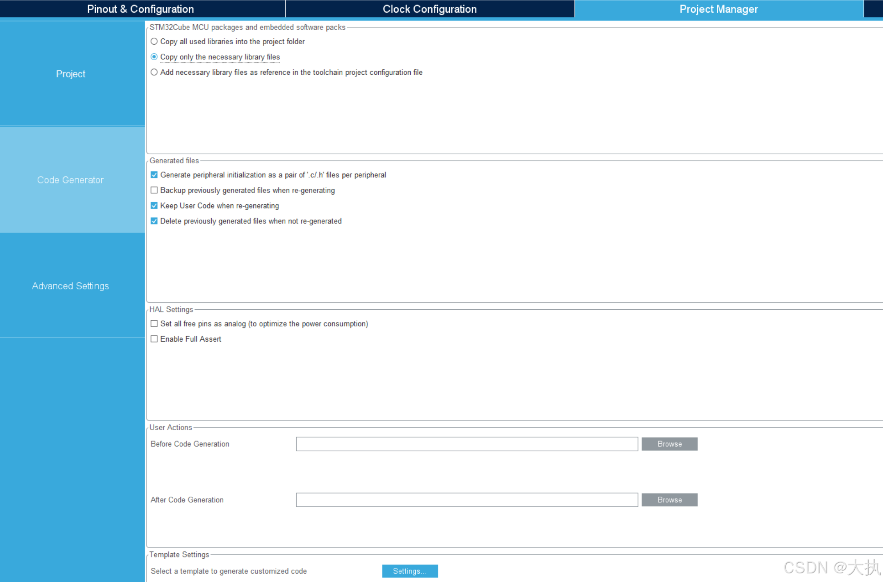Select Add library files as reference option
The height and width of the screenshot is (582, 883).
pyautogui.click(x=154, y=73)
